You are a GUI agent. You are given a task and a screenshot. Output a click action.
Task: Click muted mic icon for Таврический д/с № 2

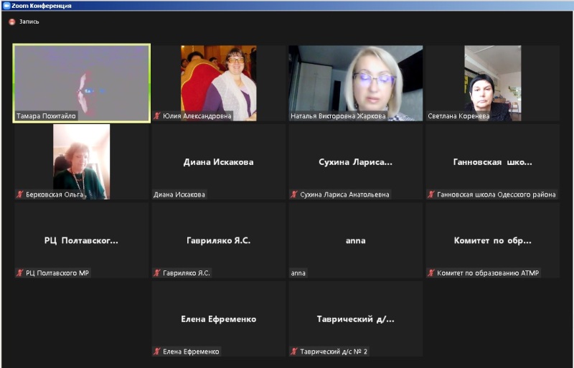click(294, 352)
